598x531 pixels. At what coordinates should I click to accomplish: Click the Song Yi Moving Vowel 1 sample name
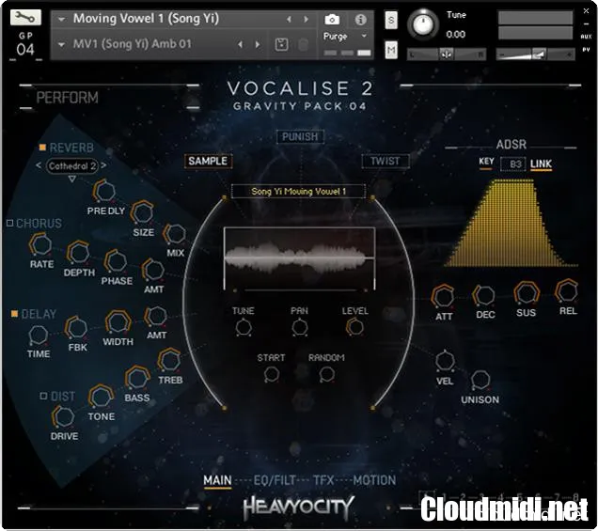click(299, 192)
